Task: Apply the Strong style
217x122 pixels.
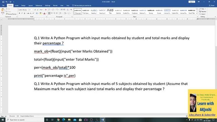Action: coord(151,11)
